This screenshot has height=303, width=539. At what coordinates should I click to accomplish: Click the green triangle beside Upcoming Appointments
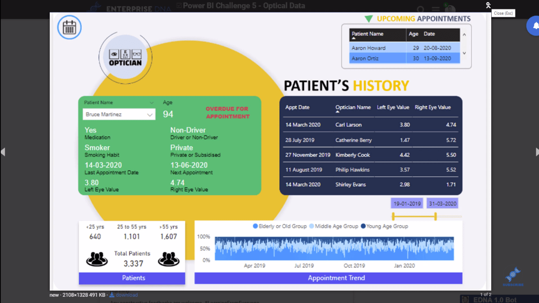[x=369, y=19]
